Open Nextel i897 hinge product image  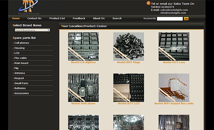(x=129, y=47)
